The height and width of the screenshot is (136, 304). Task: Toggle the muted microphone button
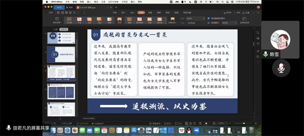click(281, 68)
